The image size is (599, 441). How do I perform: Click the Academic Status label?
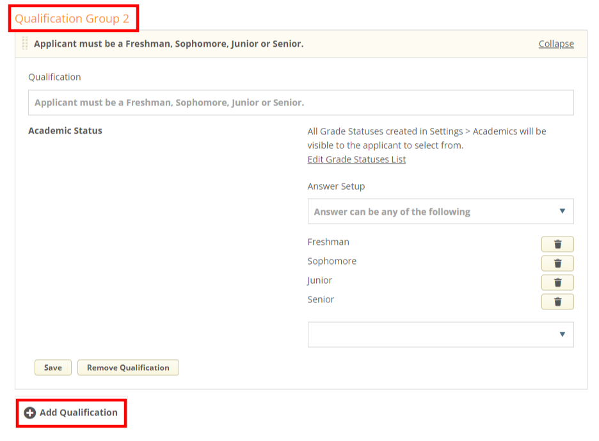[x=65, y=131]
